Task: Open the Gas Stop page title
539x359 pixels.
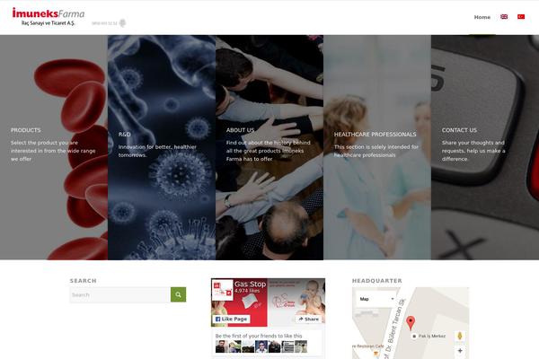Action: pos(250,285)
